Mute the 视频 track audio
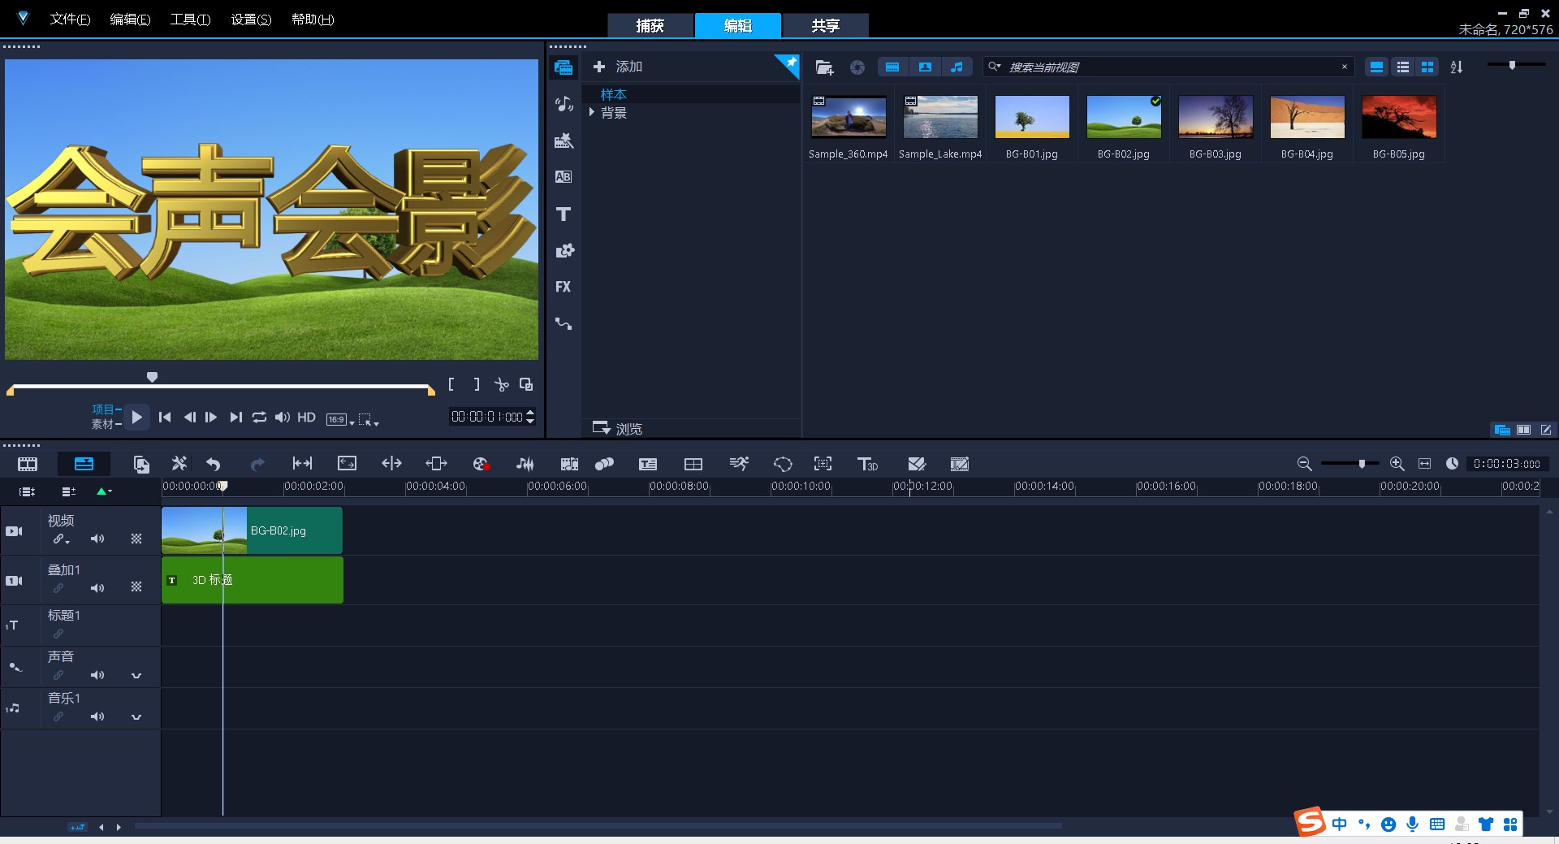Viewport: 1559px width, 844px height. 97,539
